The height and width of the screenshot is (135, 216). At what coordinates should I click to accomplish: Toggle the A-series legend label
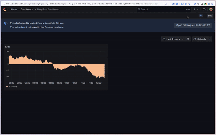[x=13, y=87]
